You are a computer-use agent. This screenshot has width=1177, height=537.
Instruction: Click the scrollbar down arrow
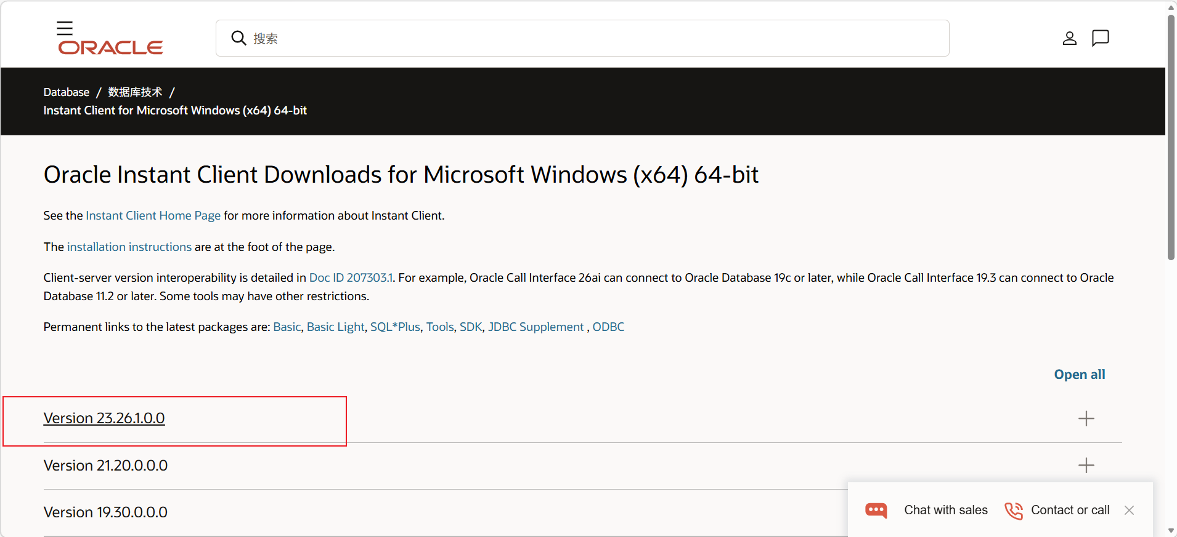click(x=1171, y=531)
